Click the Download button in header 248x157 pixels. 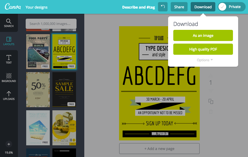tap(203, 7)
